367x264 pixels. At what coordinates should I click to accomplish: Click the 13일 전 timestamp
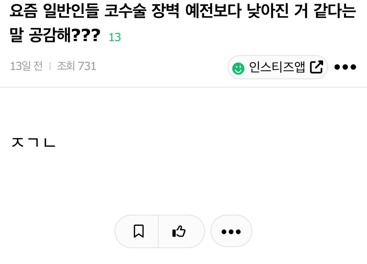(x=27, y=66)
